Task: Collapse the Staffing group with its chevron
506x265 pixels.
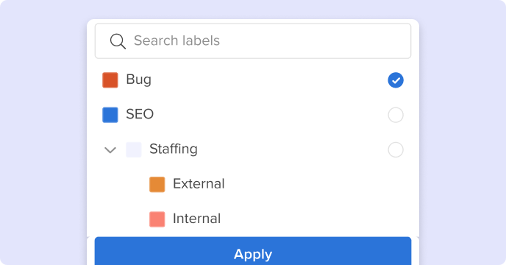Action: [110, 150]
